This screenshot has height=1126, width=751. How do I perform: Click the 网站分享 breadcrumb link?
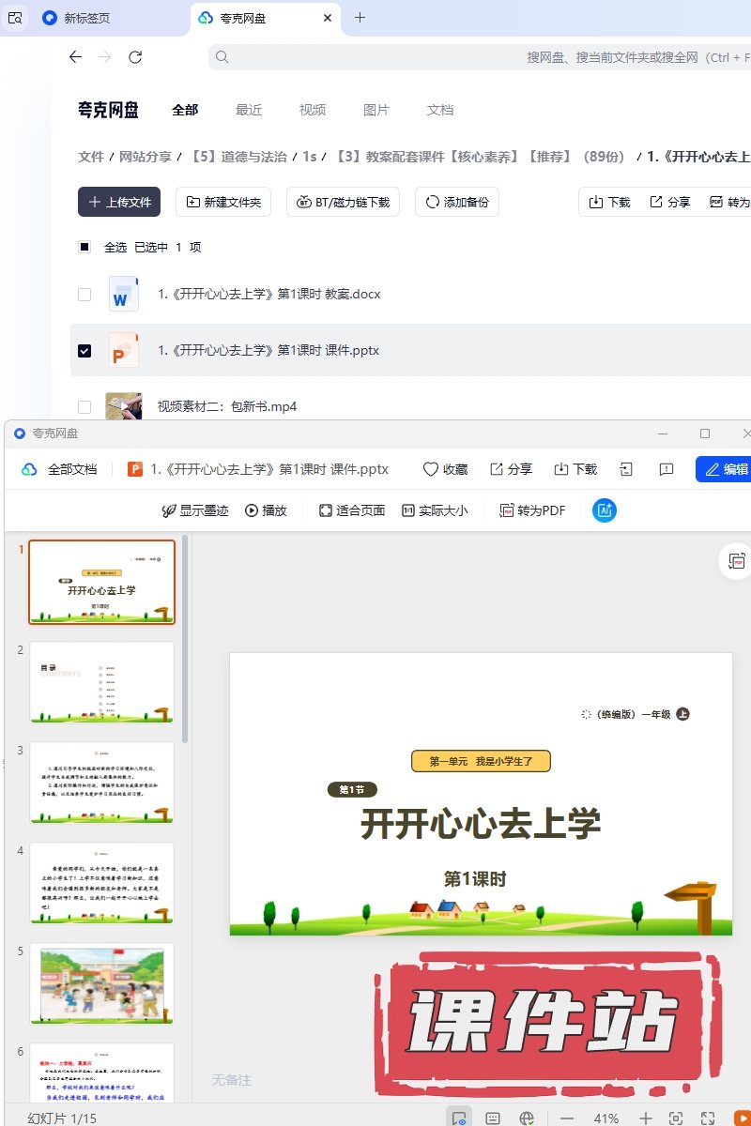pyautogui.click(x=145, y=157)
